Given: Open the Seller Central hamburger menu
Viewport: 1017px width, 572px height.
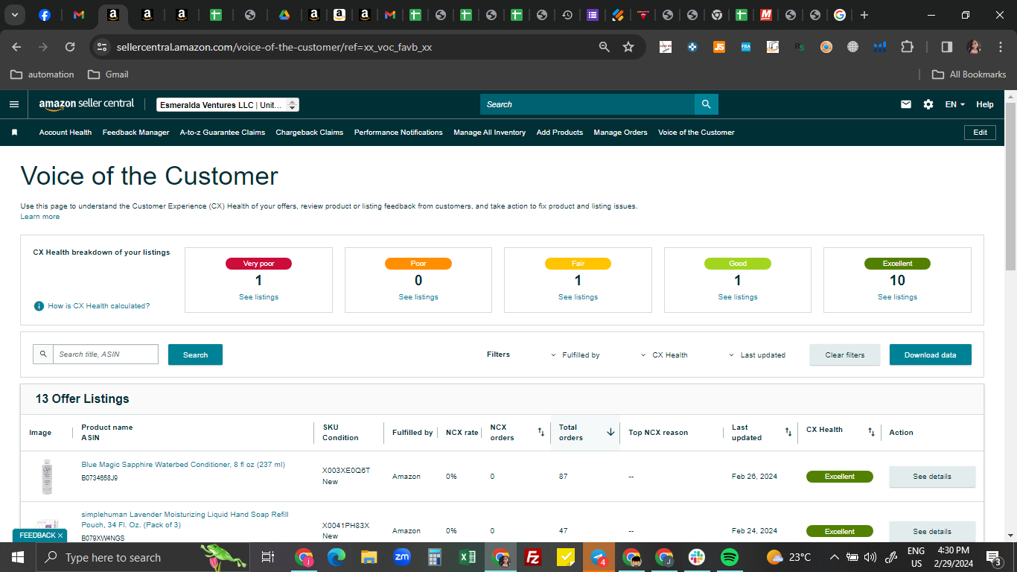Looking at the screenshot, I should click(13, 104).
